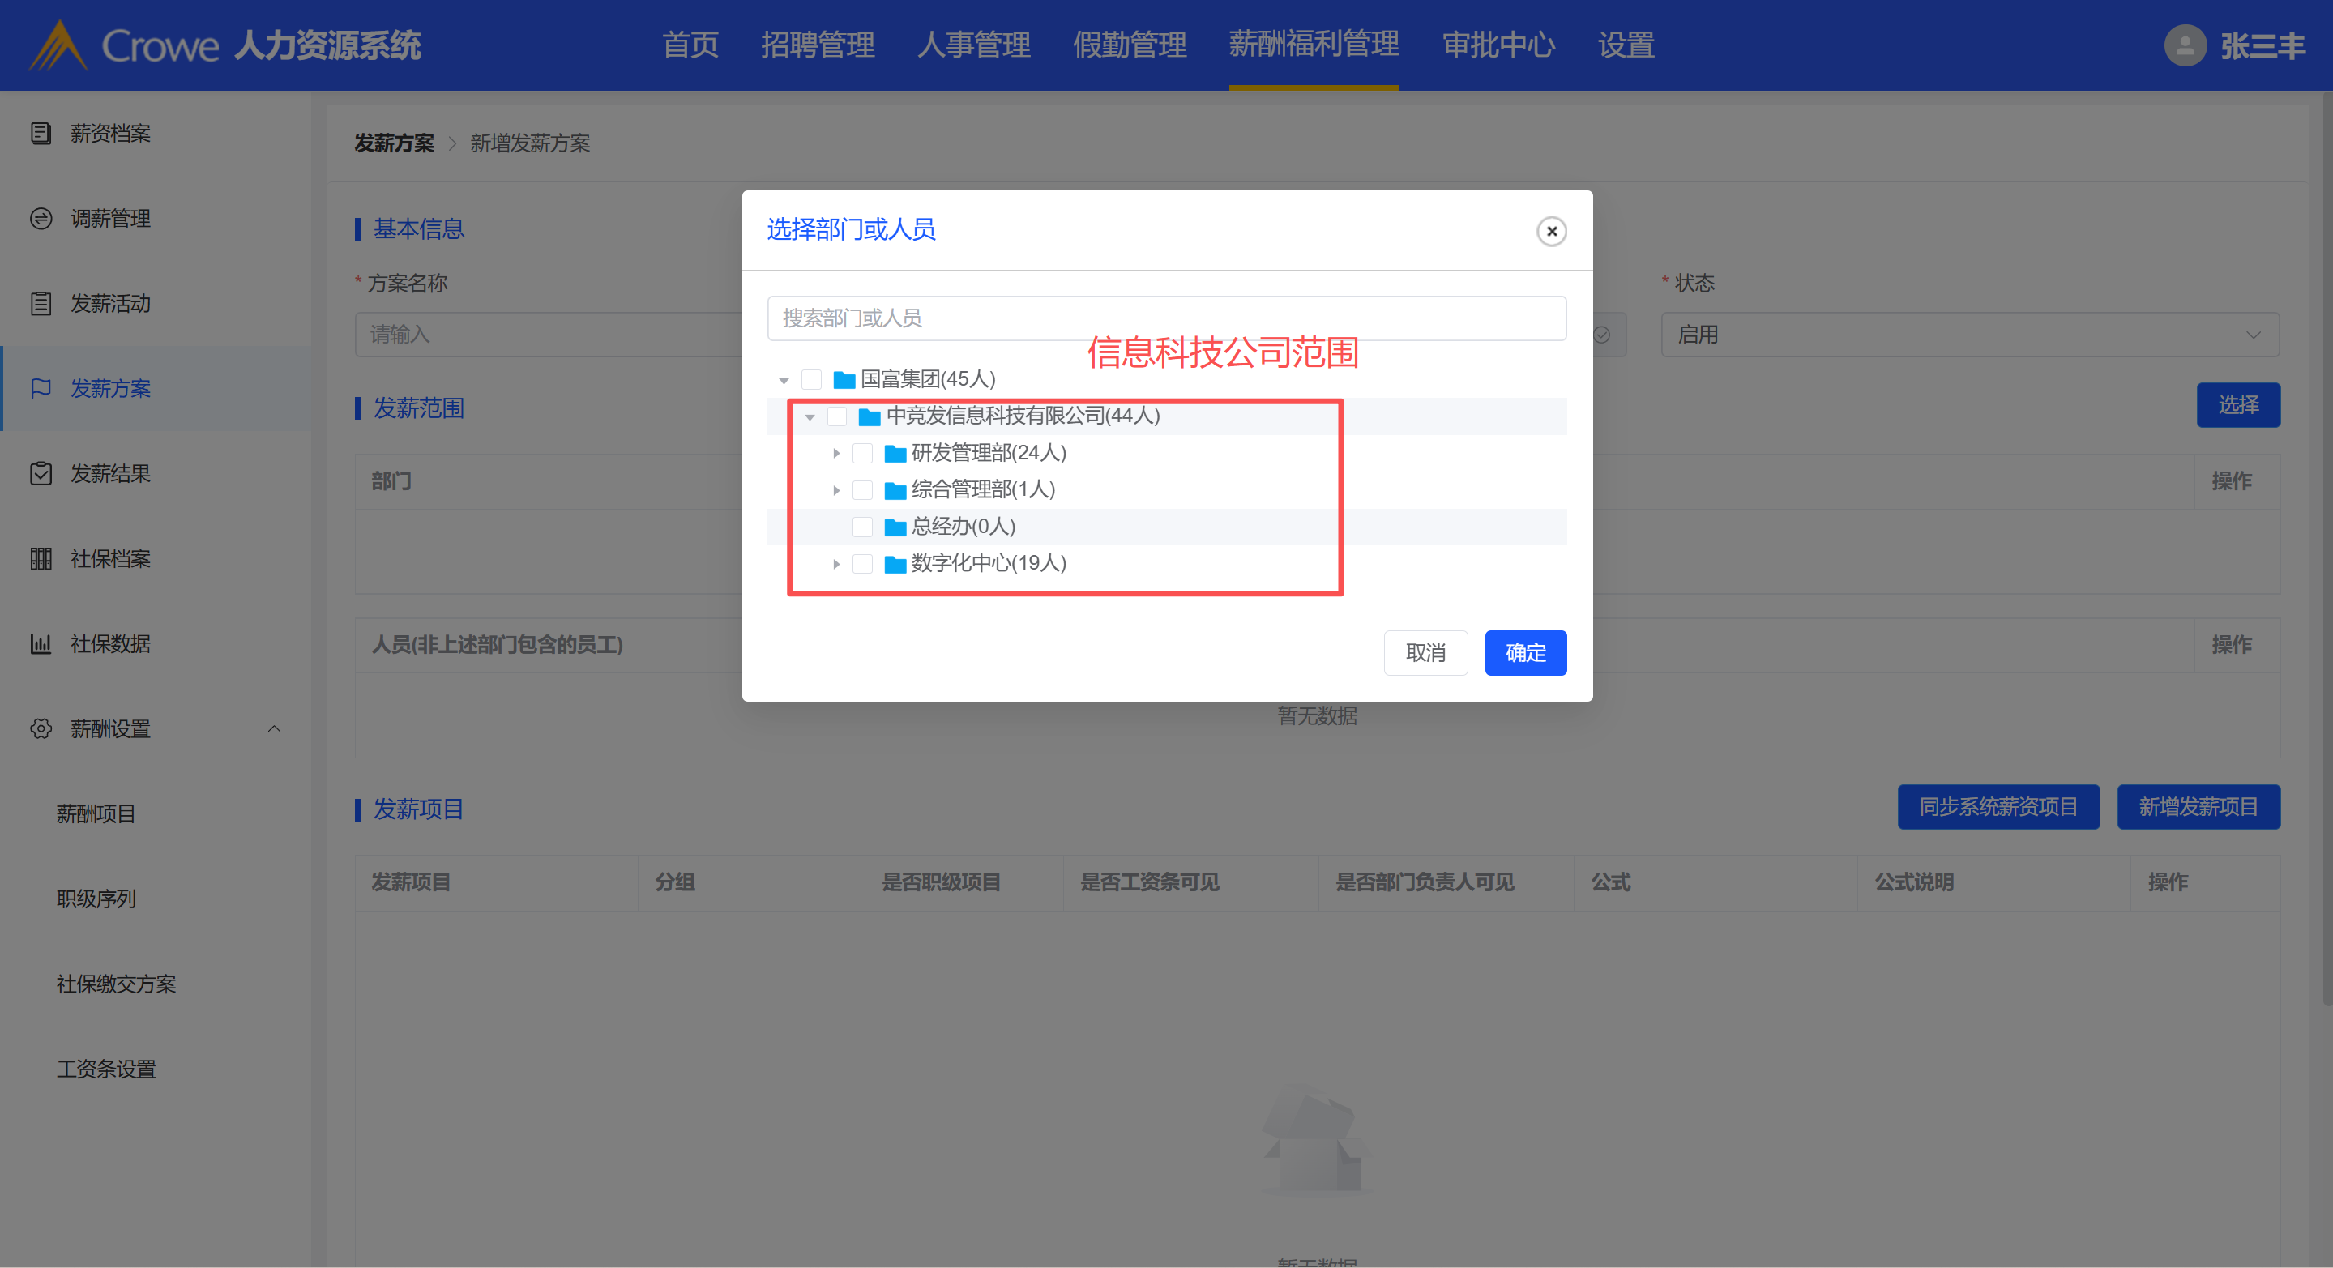Collapse the 中竞发信息科技有限公司 tree node
The image size is (2333, 1268).
point(810,416)
